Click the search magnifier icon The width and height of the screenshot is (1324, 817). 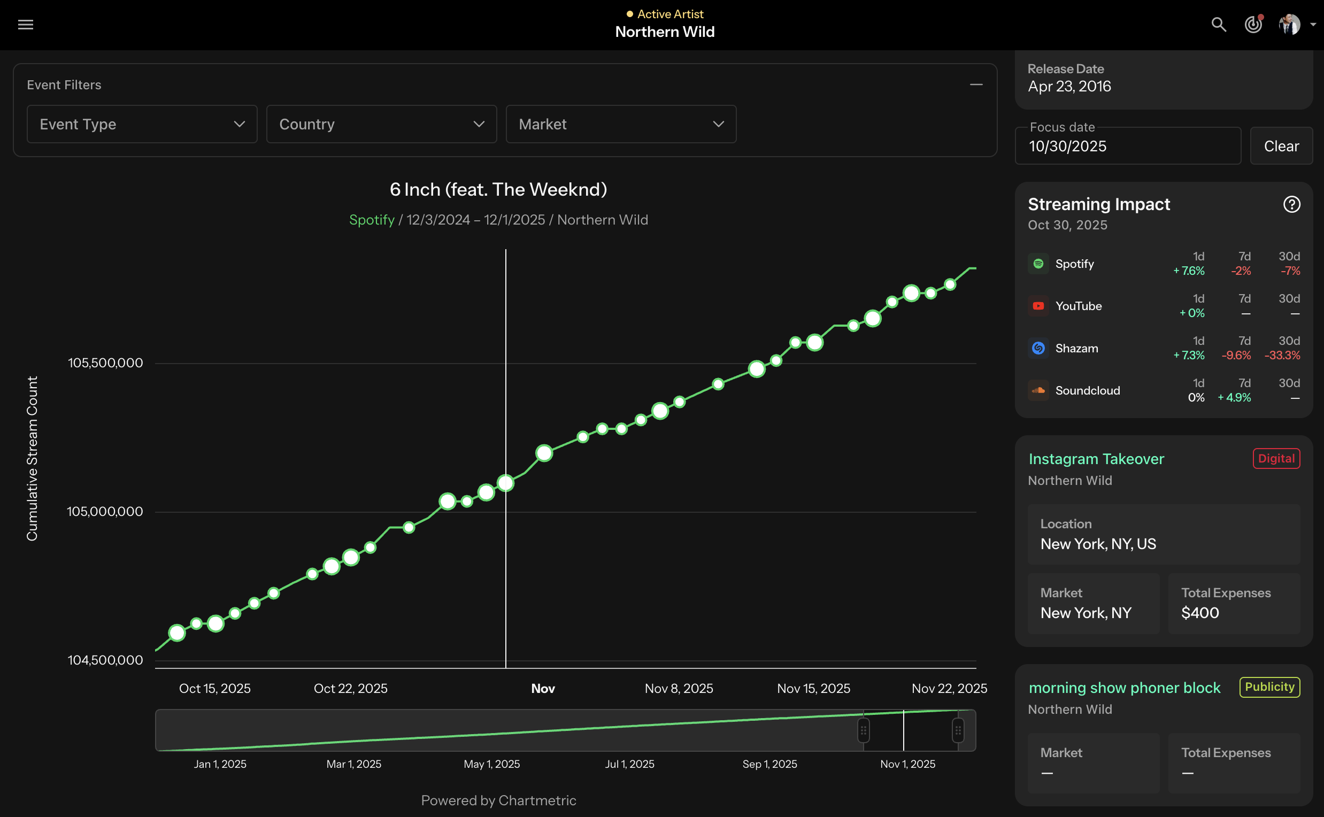point(1218,24)
